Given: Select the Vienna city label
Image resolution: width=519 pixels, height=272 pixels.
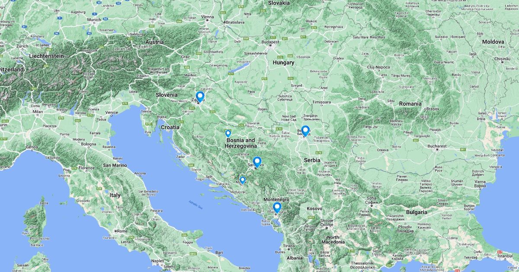Looking at the screenshot, I should tap(208, 17).
